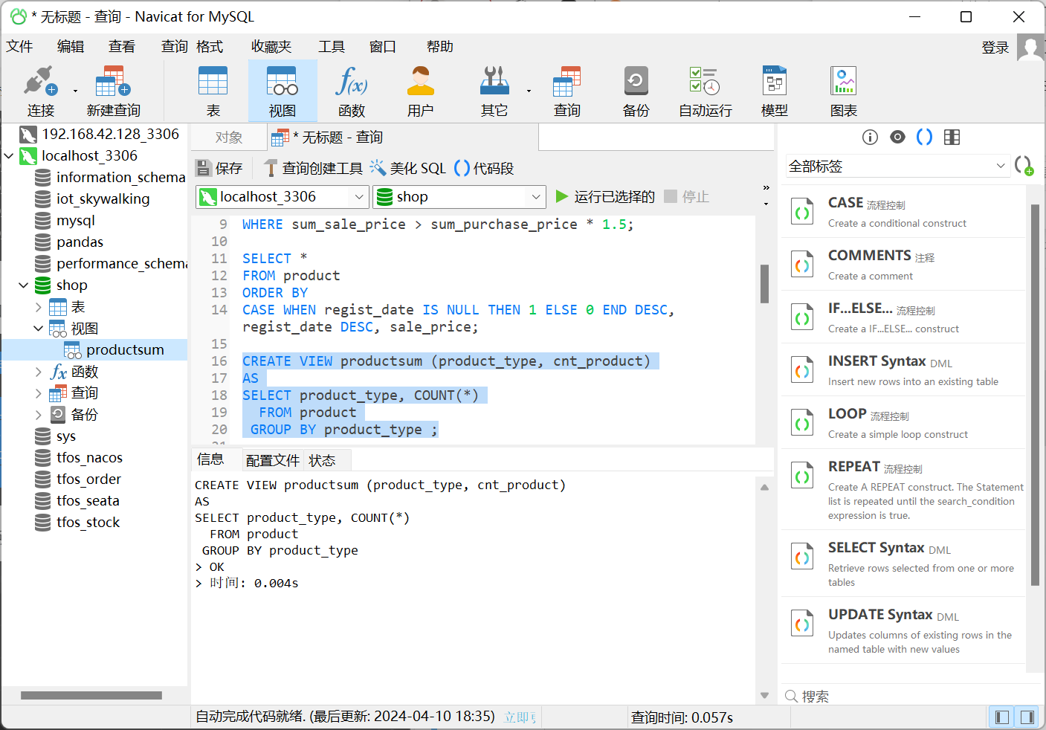
Task: Open the 模型 model toolbar icon
Action: pos(775,91)
